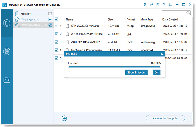This screenshot has height=127, width=196.
Task: Select file name AUD-20230414-WA0002
Action: point(85,42)
